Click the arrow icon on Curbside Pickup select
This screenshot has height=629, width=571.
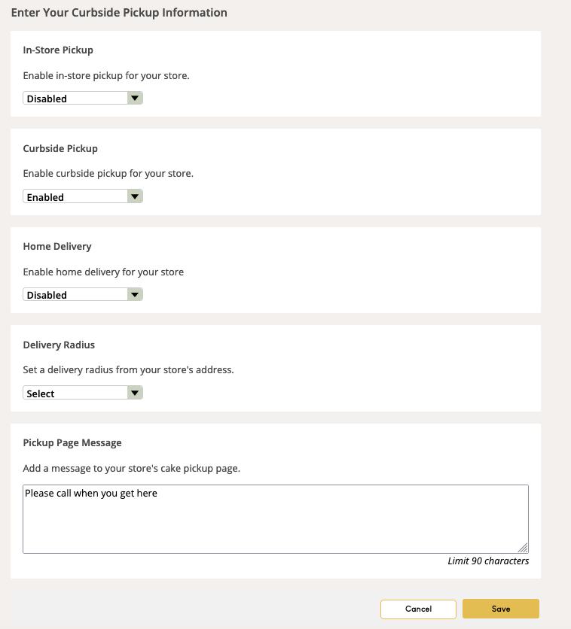tap(135, 197)
